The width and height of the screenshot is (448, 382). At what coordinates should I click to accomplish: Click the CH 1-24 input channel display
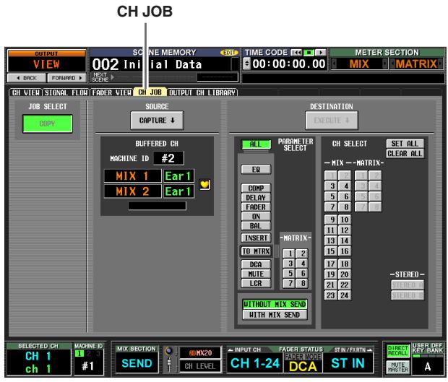tap(255, 363)
